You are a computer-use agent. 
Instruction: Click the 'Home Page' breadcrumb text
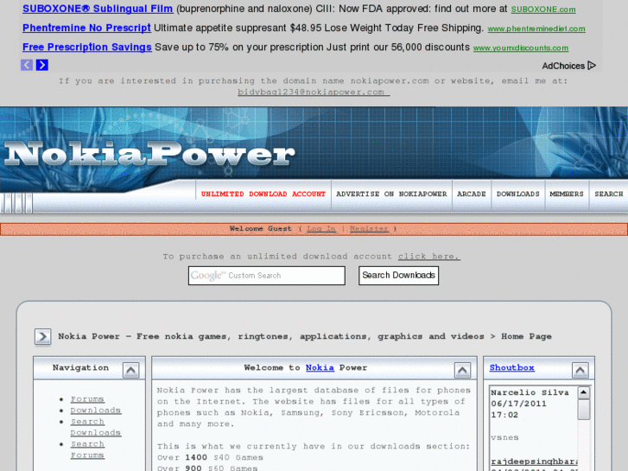coord(526,337)
